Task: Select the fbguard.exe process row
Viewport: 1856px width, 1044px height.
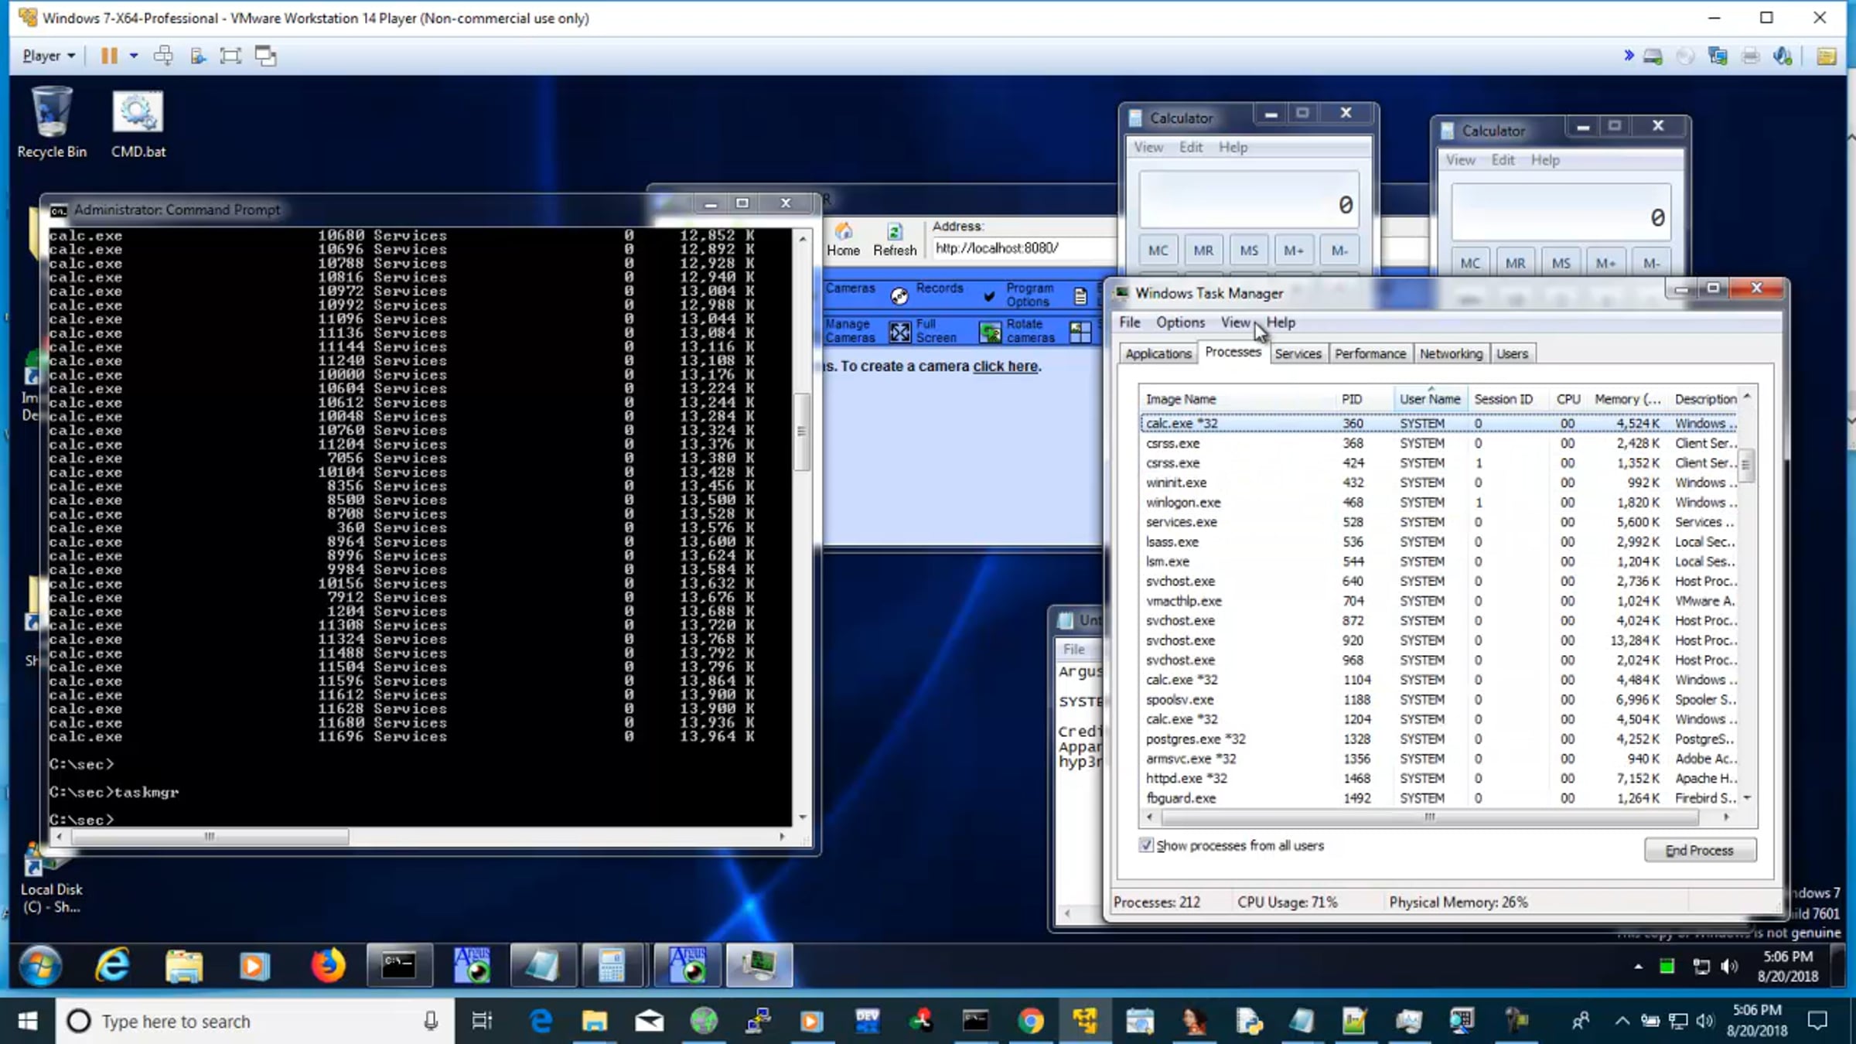Action: coord(1438,798)
